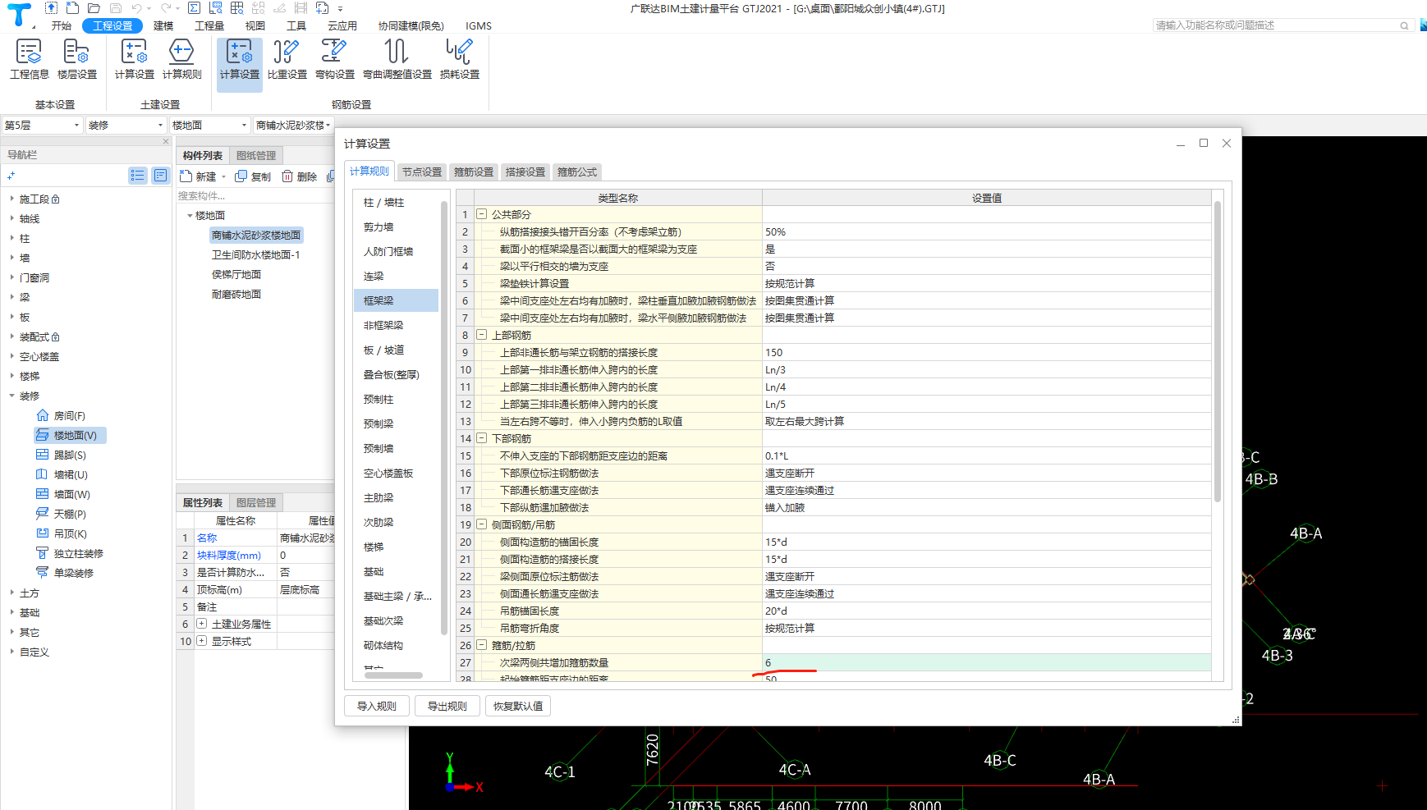Click 计算设置 under 土建设置 group
The height and width of the screenshot is (810, 1427).
coord(134,59)
